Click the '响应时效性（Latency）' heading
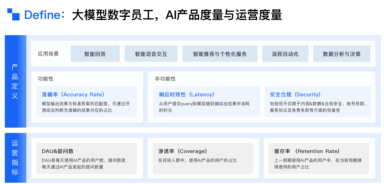 click(x=187, y=95)
